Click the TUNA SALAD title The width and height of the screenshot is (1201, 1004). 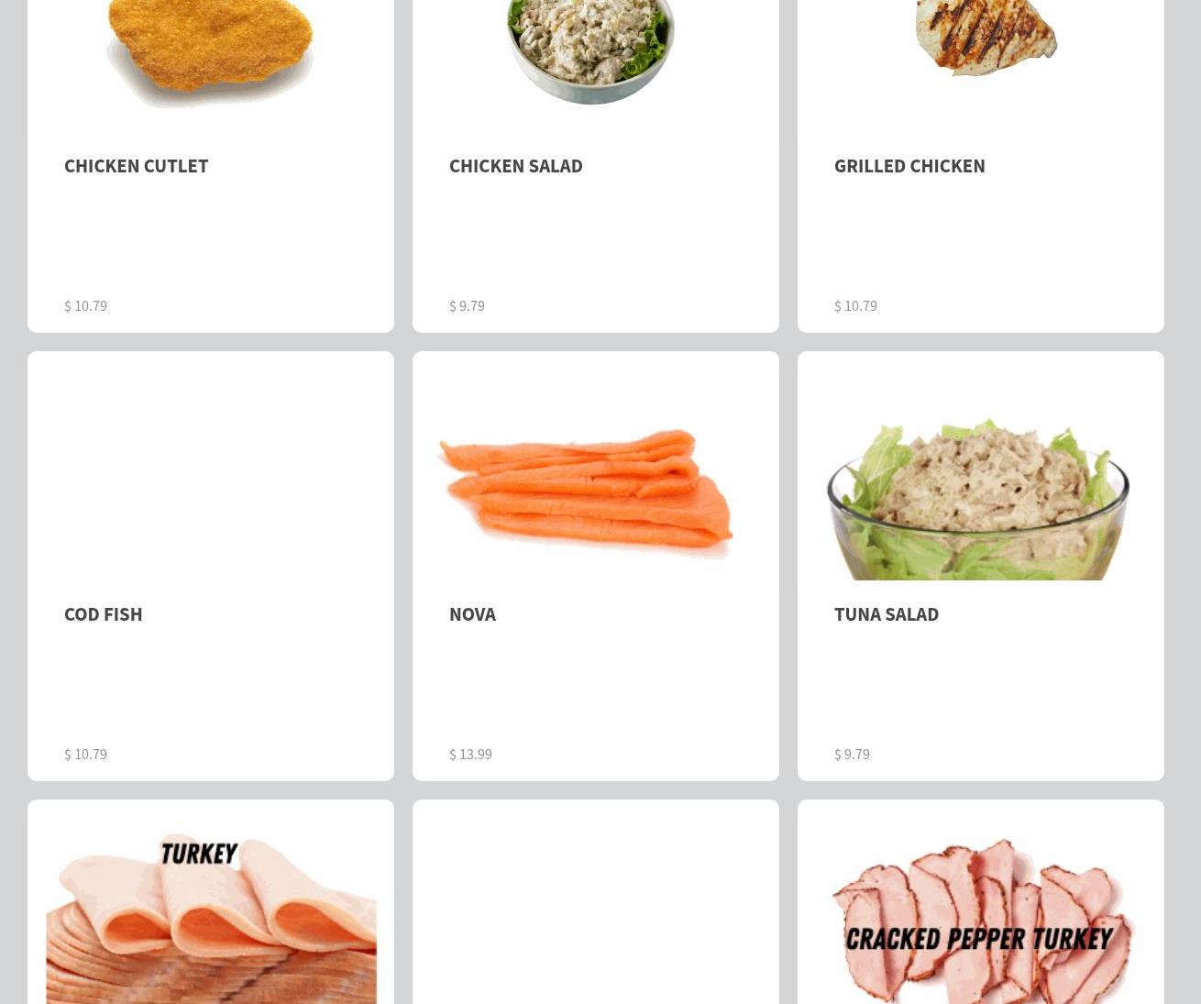[887, 614]
